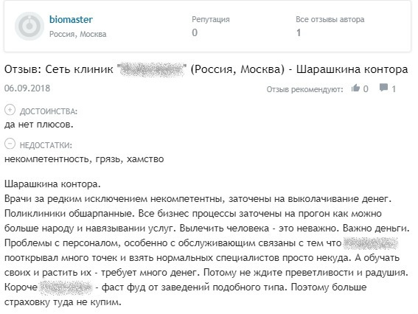Click the blurred clinic name in the title

click(x=152, y=69)
